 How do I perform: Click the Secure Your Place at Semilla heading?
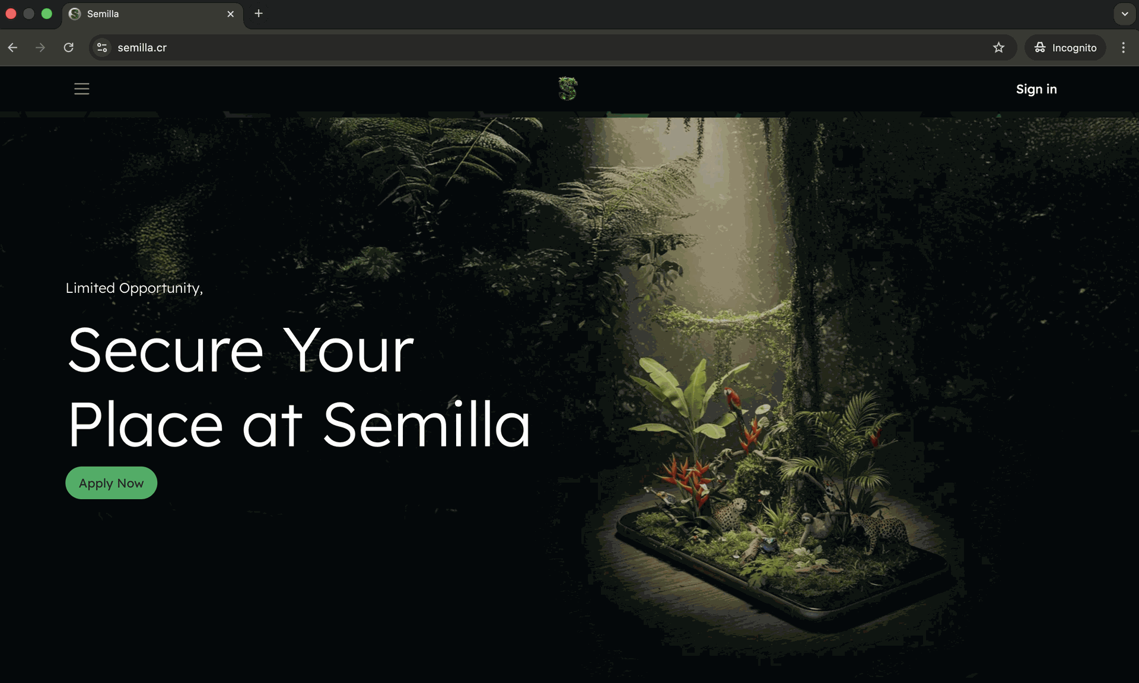pos(299,387)
